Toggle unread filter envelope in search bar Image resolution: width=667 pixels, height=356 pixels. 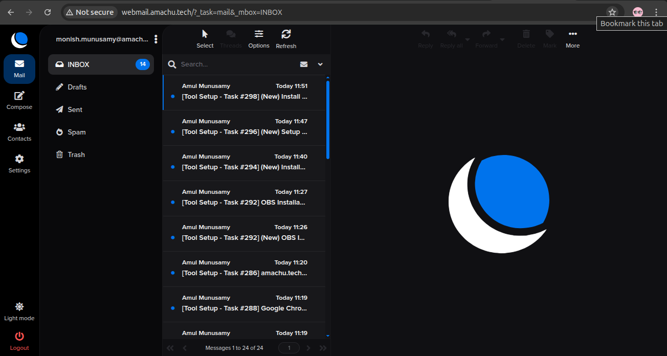(304, 64)
